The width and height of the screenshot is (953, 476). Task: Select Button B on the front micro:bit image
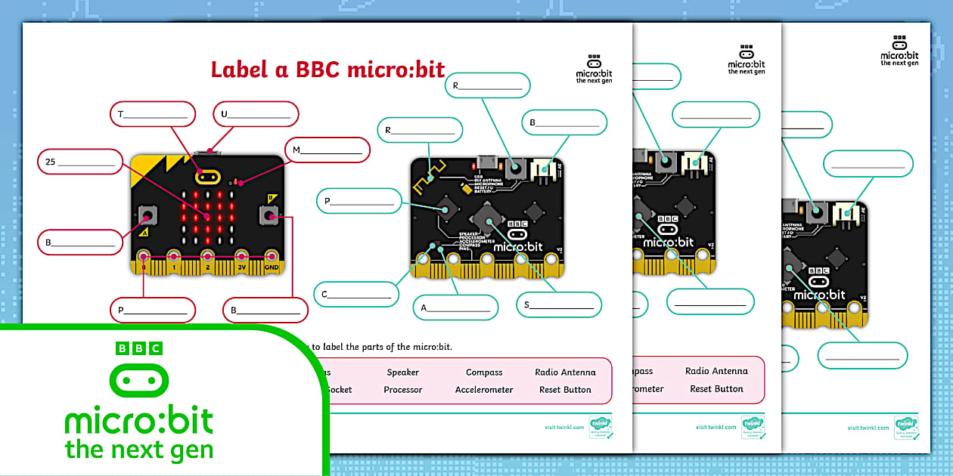point(271,215)
